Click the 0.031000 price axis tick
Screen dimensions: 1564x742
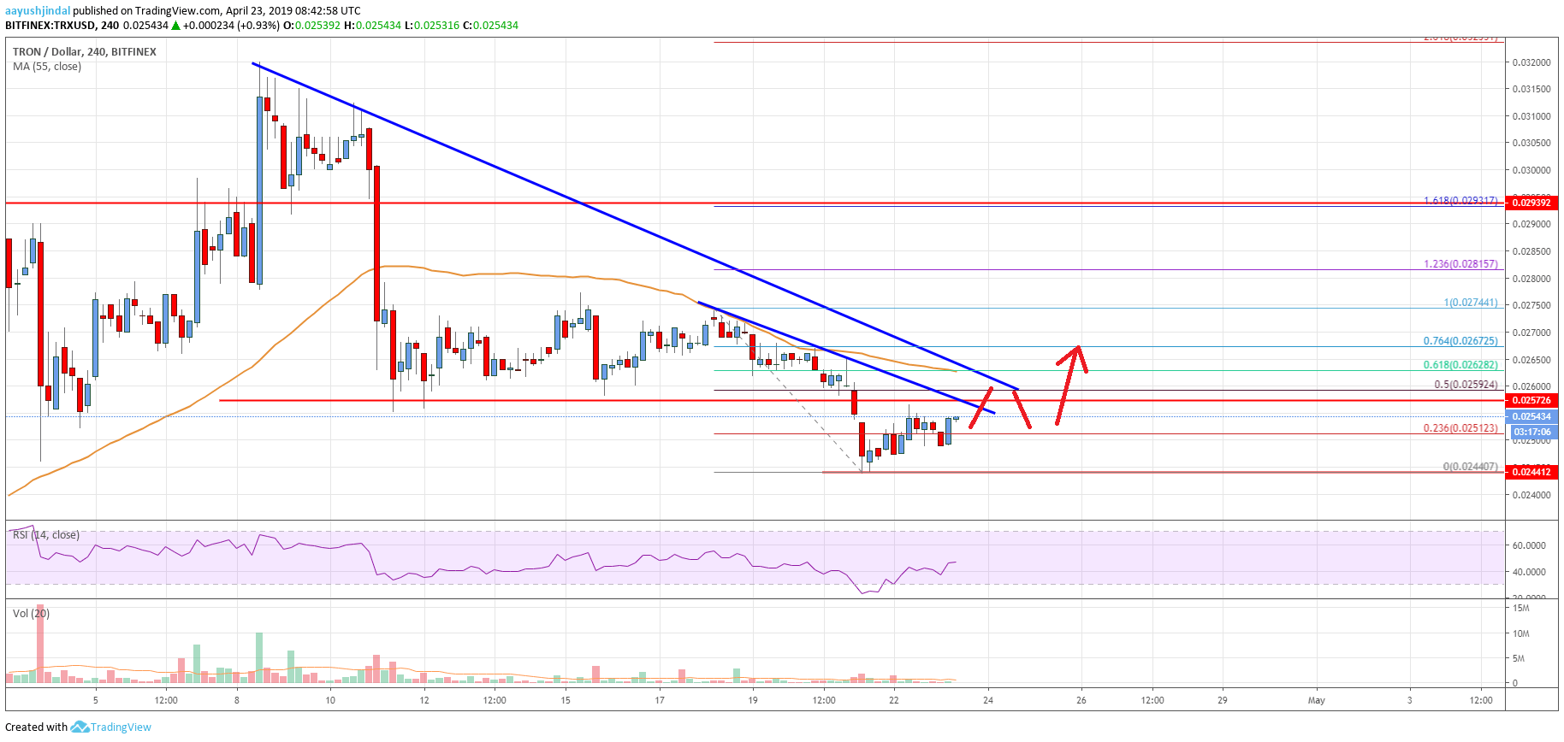click(x=1531, y=116)
